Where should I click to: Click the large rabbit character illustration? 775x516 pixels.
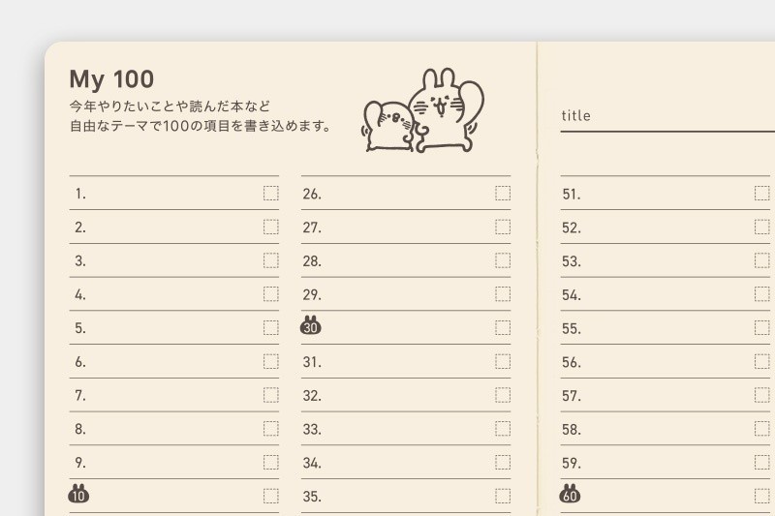coord(447,109)
